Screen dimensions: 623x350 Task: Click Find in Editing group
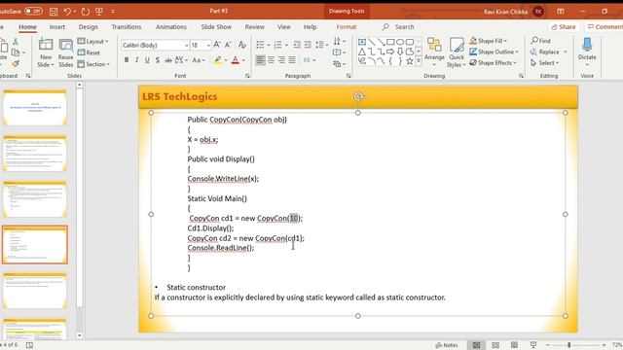[541, 41]
